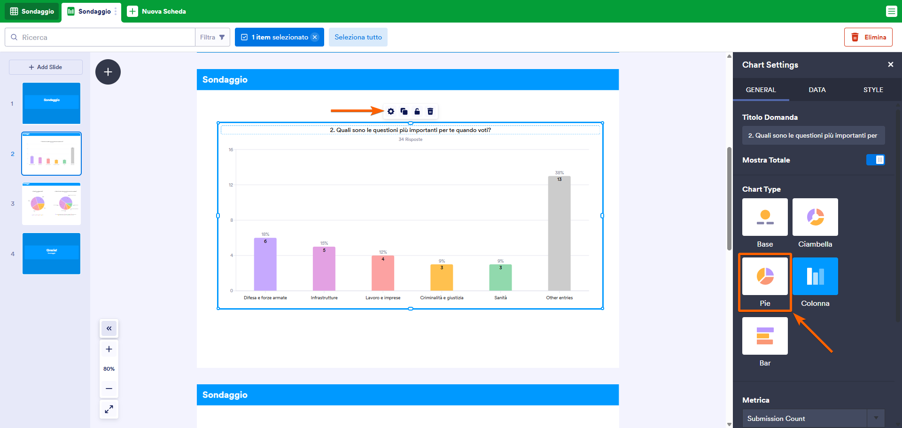Click the Add Slide button
The height and width of the screenshot is (428, 902).
[x=46, y=67]
